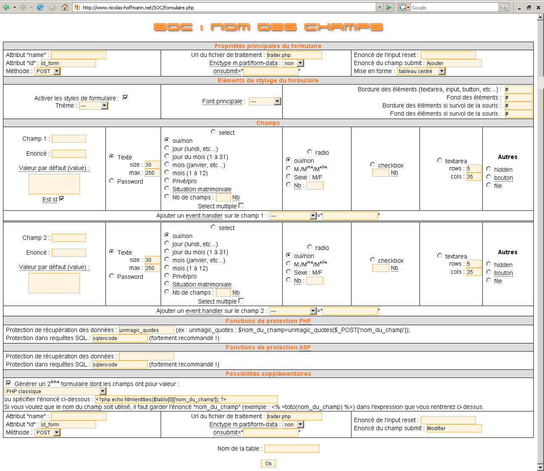Viewport: 544px width, 471px height.
Task: Select the select radio for Champ 1
Action: coord(213,132)
